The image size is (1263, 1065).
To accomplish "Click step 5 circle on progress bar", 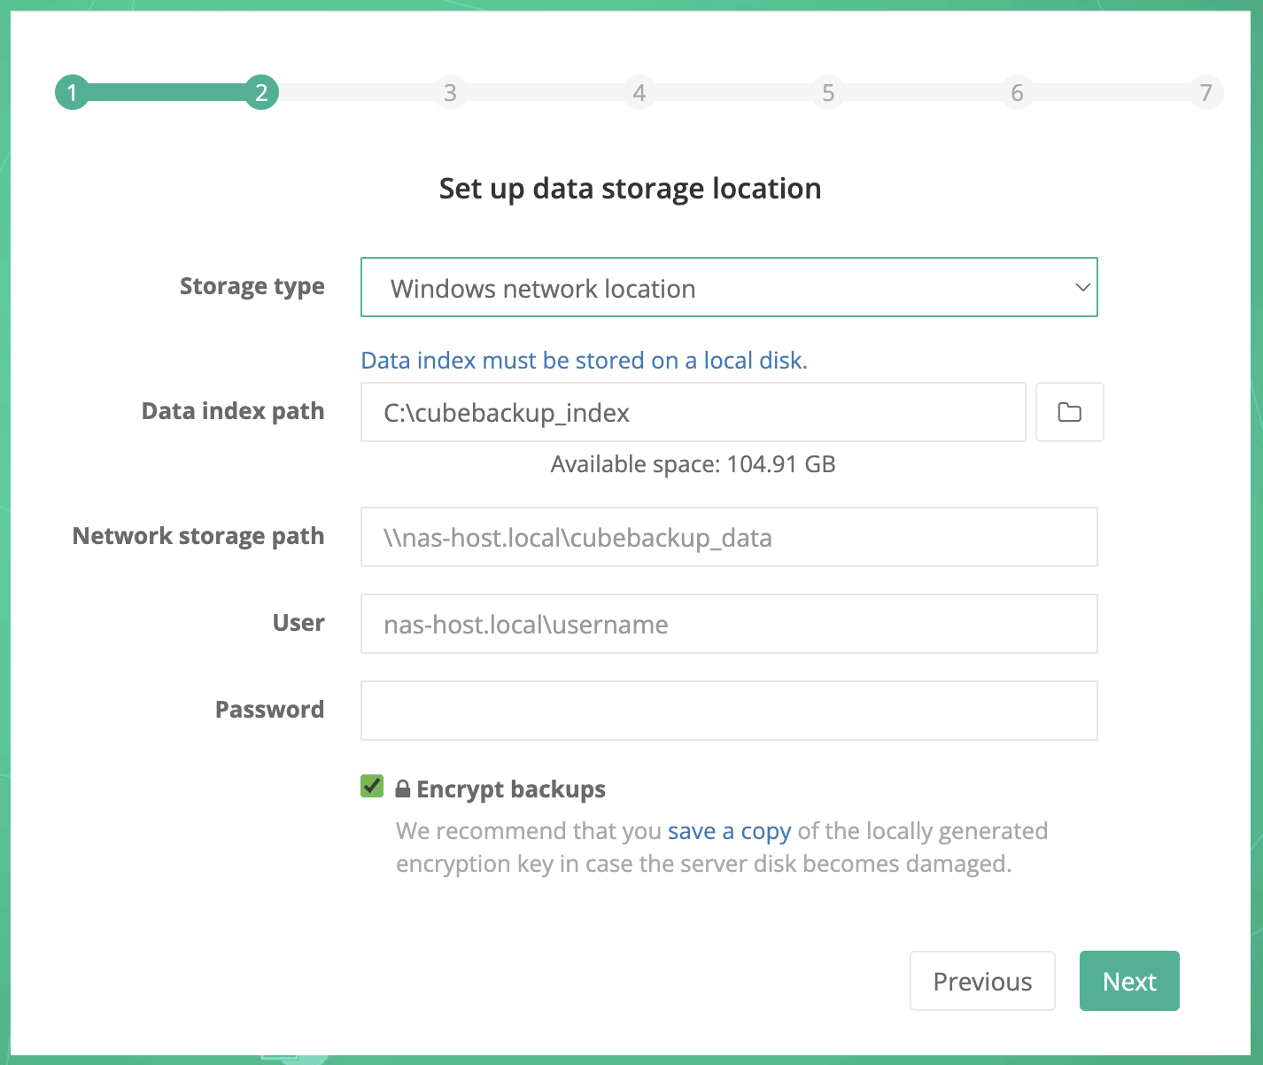I will (x=828, y=92).
